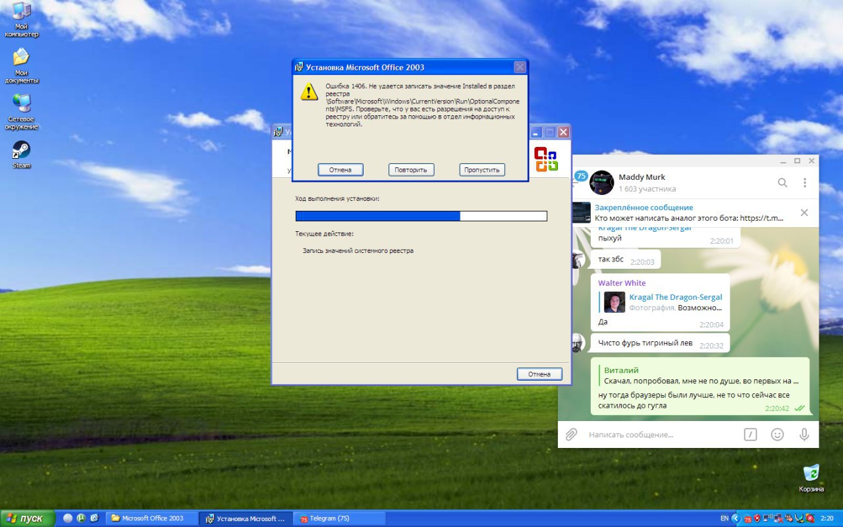
Task: Click the Чисто фурь тигриный лев message
Action: click(x=660, y=343)
